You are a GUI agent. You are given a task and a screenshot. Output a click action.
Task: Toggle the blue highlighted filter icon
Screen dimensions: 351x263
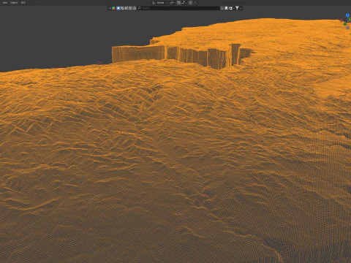point(118,8)
